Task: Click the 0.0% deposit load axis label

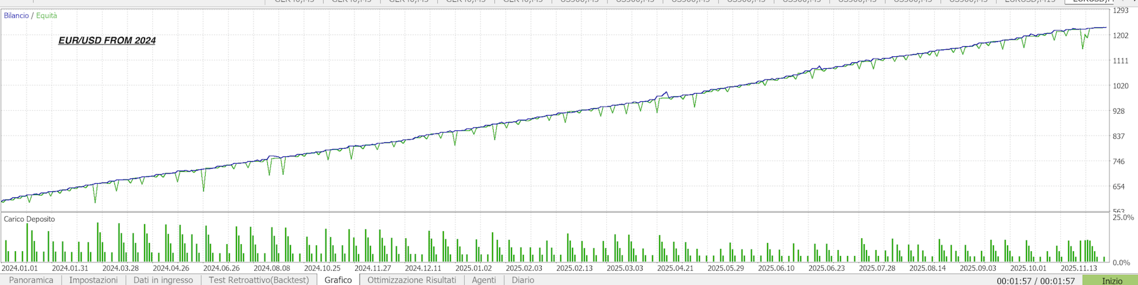Action: [1121, 262]
